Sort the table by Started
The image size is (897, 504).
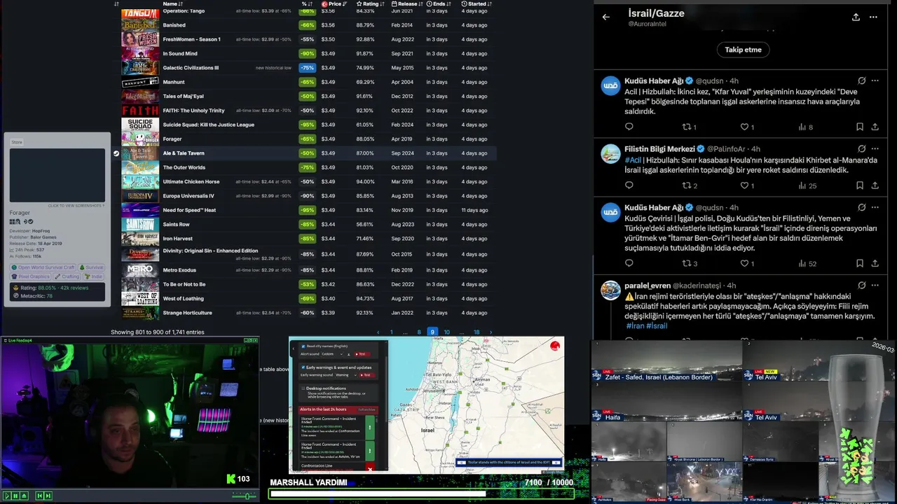pos(477,3)
